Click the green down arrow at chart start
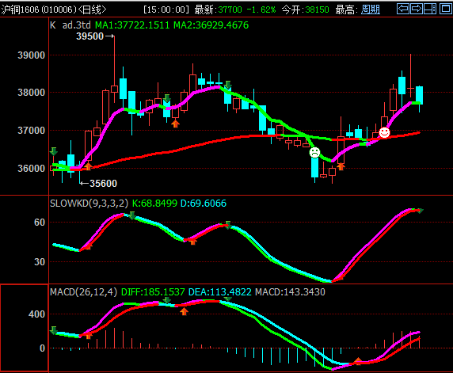The height and width of the screenshot is (373, 453). [53, 151]
